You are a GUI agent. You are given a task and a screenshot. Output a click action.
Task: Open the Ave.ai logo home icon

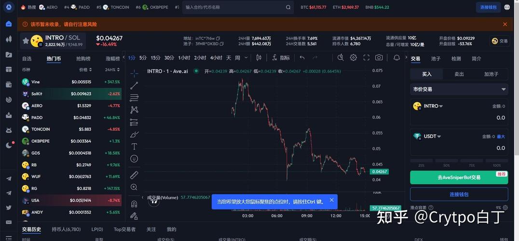[x=9, y=7]
